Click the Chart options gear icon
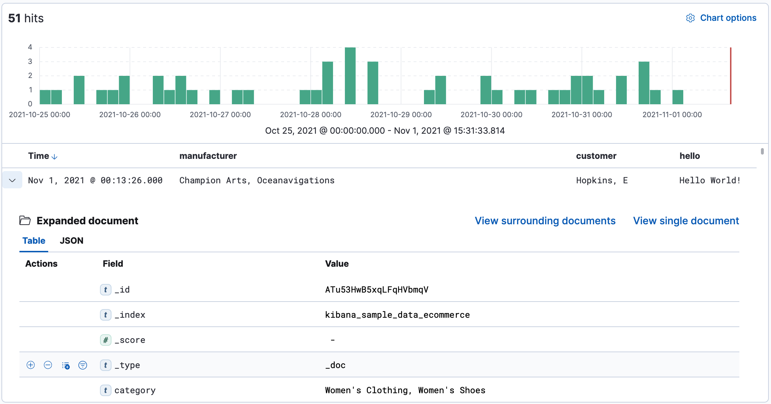This screenshot has width=771, height=404. tap(690, 18)
